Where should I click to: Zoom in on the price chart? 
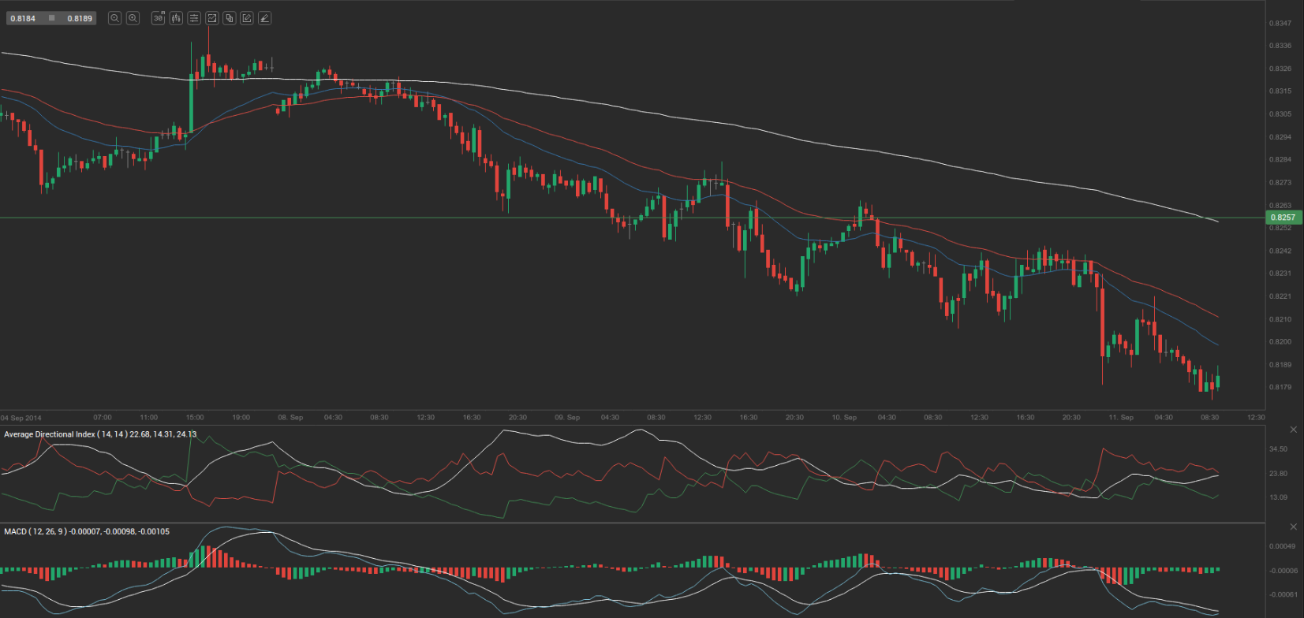tap(133, 18)
